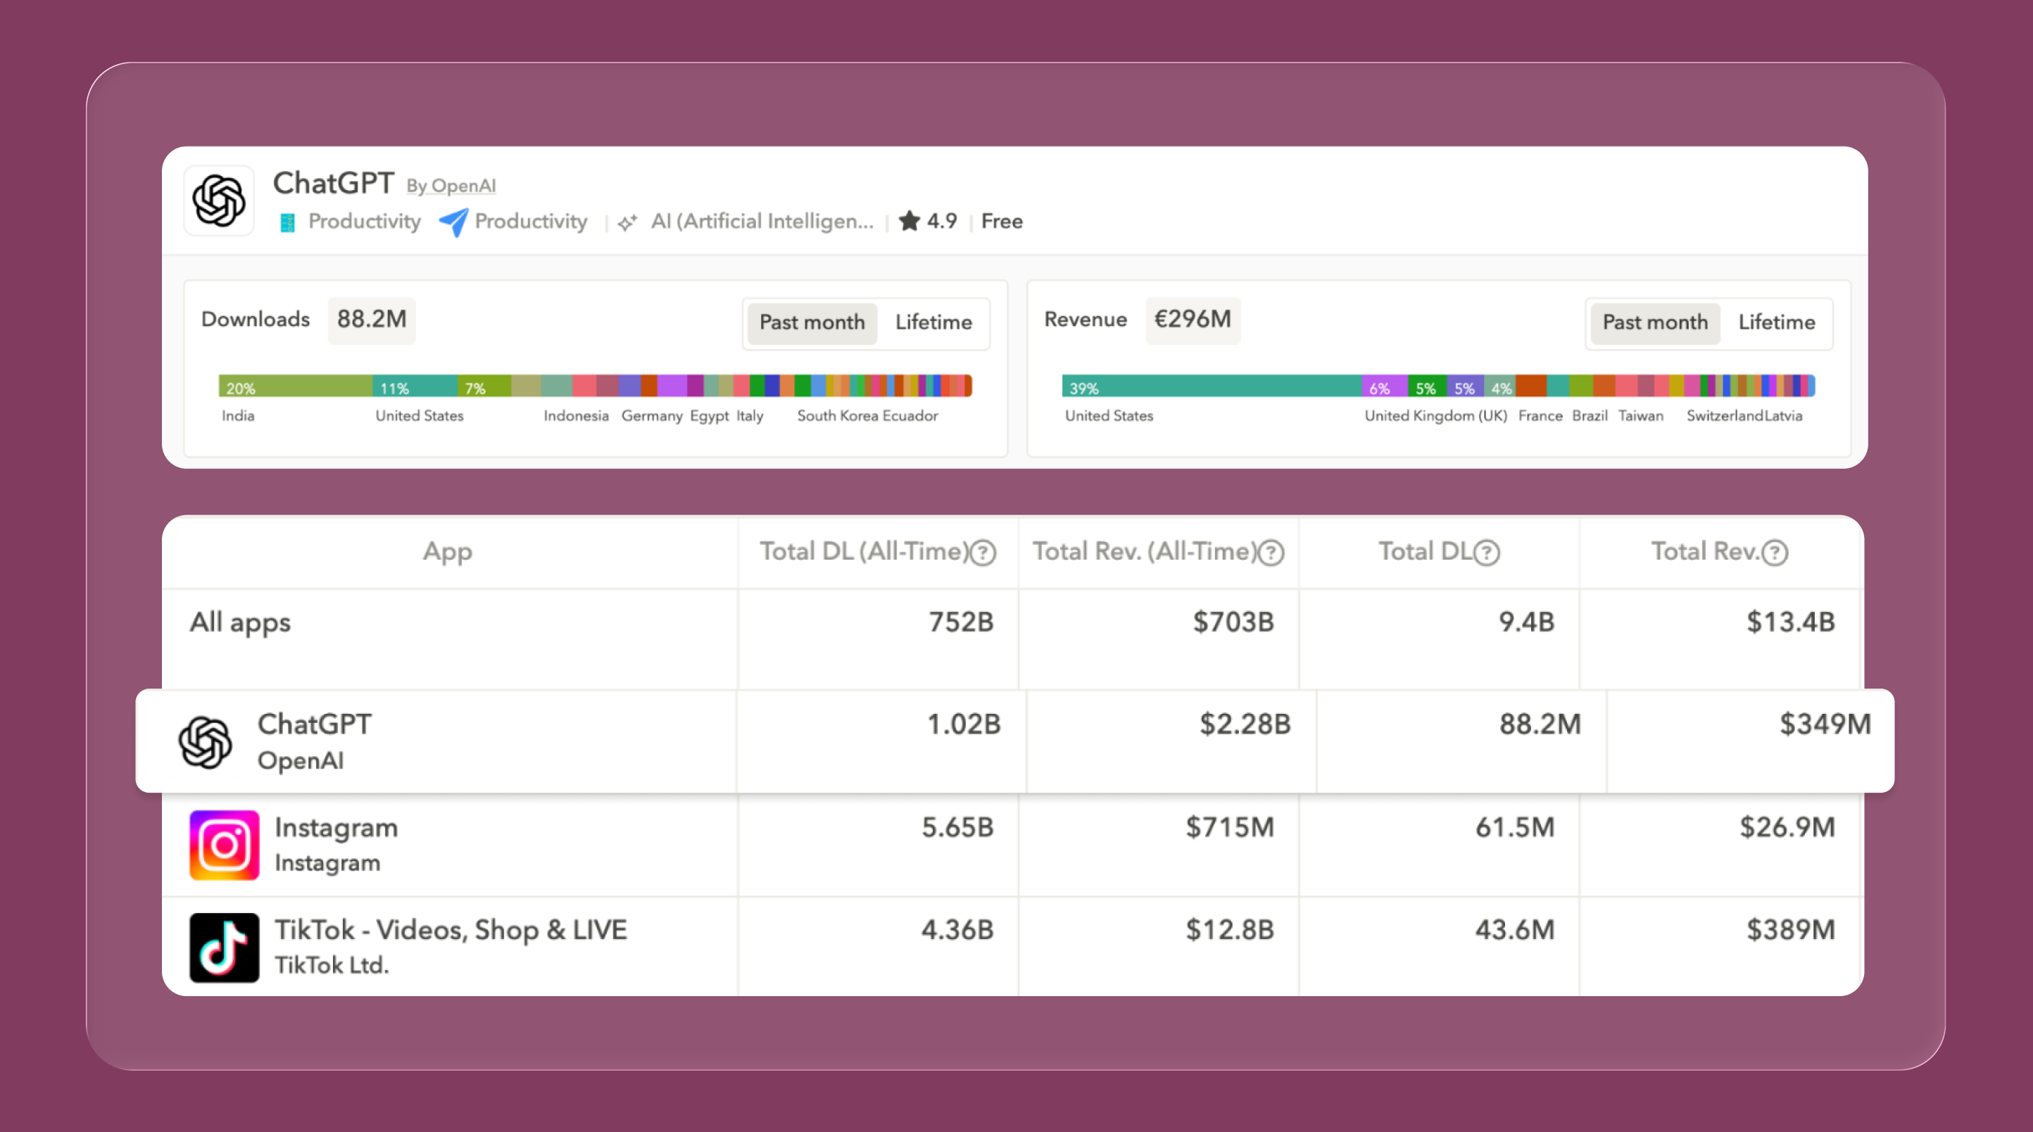Click ChatGPT 1.02B downloads cell
Image resolution: width=2033 pixels, height=1132 pixels.
click(963, 724)
